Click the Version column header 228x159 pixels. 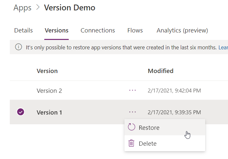click(47, 71)
